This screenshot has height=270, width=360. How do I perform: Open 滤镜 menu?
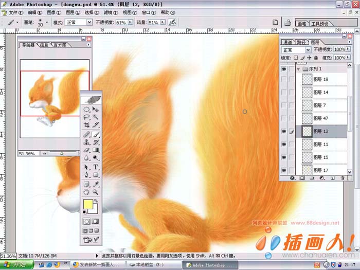tap(111, 12)
